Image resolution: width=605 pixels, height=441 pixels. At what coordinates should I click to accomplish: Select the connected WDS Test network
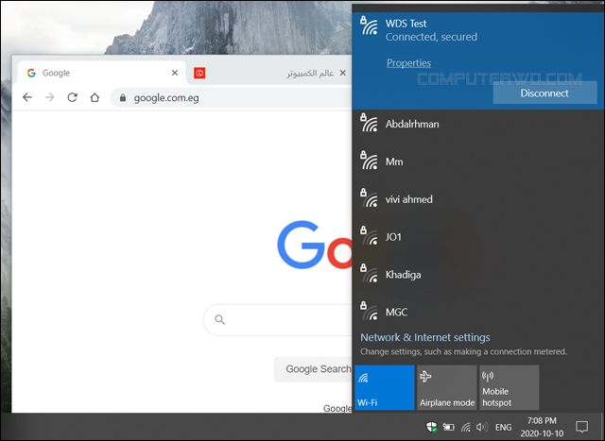[478, 60]
